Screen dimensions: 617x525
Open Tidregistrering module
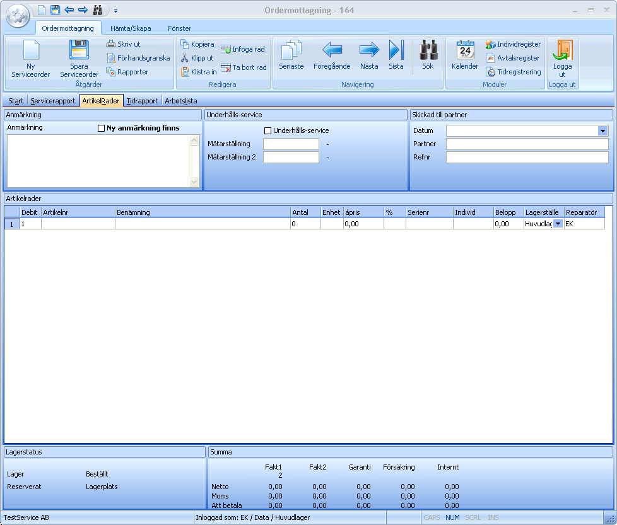point(514,72)
